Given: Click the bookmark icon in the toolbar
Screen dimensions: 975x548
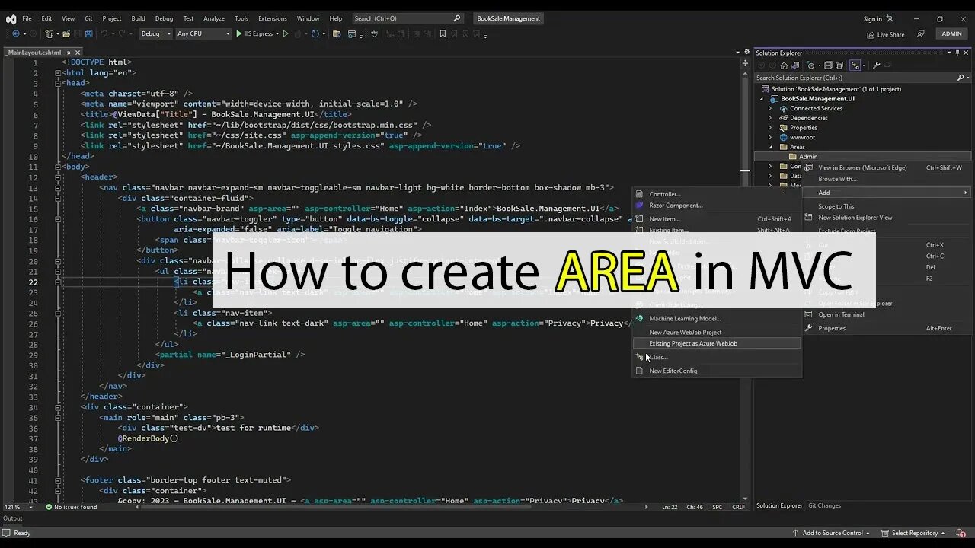Looking at the screenshot, I should pyautogui.click(x=443, y=33).
